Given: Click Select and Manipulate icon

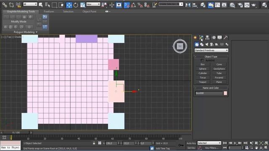Looking at the screenshot, I should (112, 5).
